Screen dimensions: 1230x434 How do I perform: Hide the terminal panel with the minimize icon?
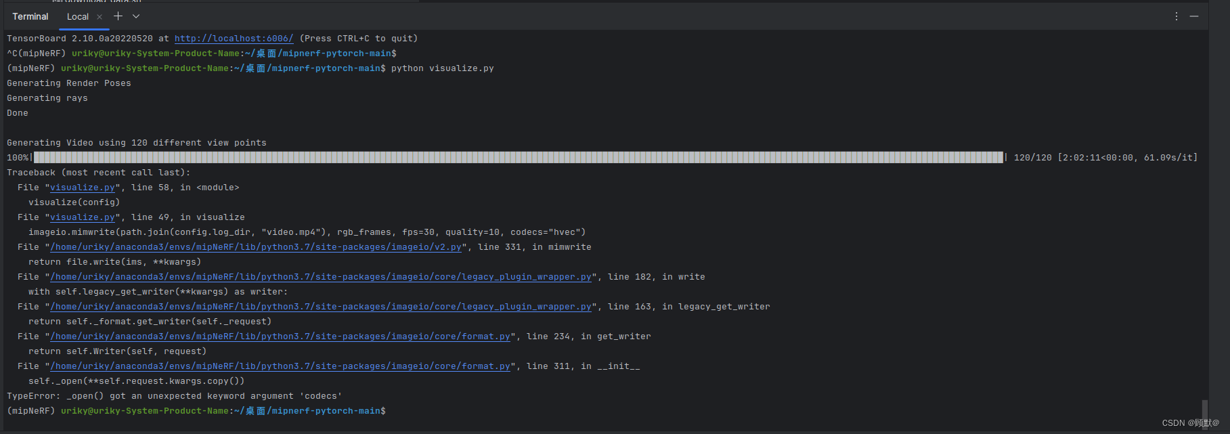click(1195, 16)
